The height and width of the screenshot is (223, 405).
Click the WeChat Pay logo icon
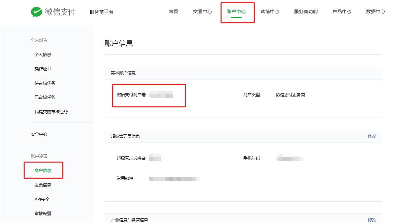click(x=36, y=12)
